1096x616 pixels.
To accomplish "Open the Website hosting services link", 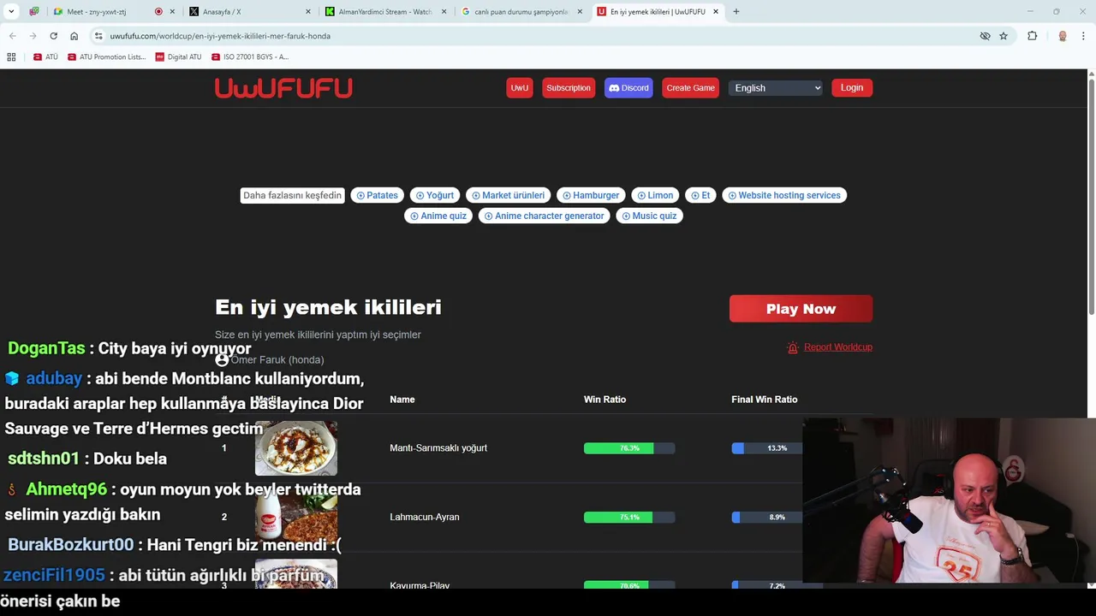I will 784,195.
